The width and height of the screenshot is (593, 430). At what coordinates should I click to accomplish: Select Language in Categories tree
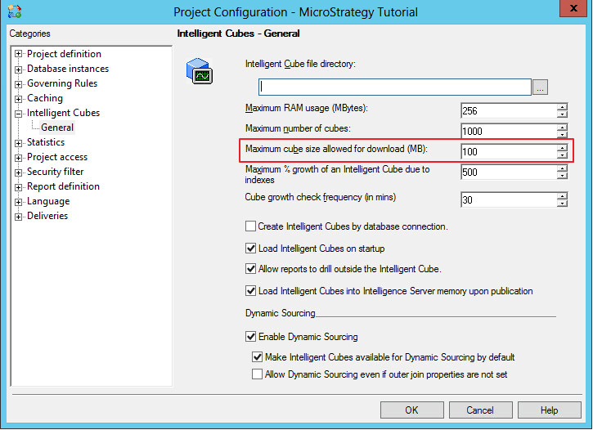[48, 201]
